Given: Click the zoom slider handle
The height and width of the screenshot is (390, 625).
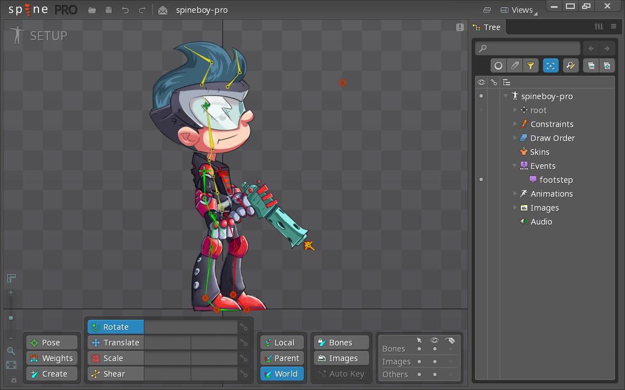Looking at the screenshot, I should (11, 318).
